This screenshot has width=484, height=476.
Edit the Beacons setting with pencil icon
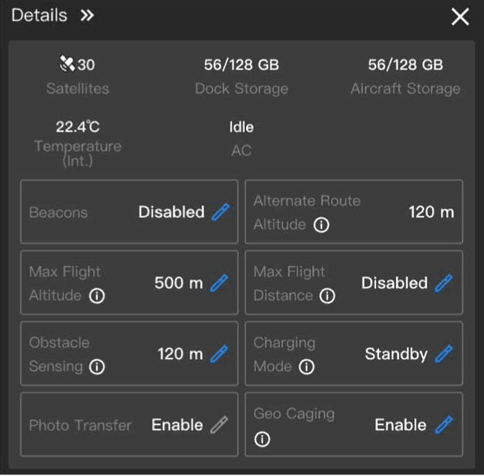(220, 212)
